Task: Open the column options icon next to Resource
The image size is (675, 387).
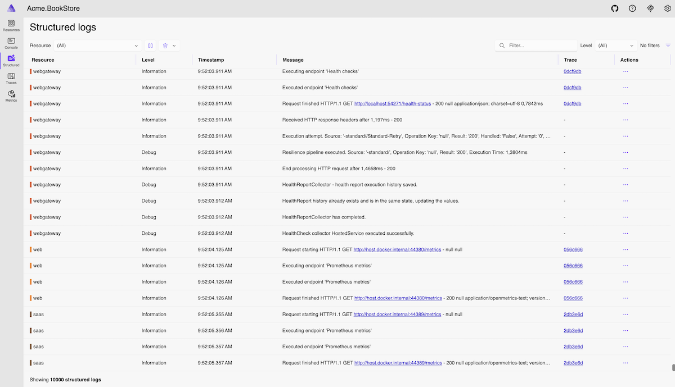Action: pyautogui.click(x=150, y=45)
